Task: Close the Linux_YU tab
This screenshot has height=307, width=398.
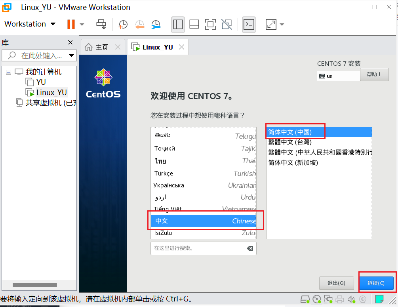Action: pyautogui.click(x=181, y=47)
